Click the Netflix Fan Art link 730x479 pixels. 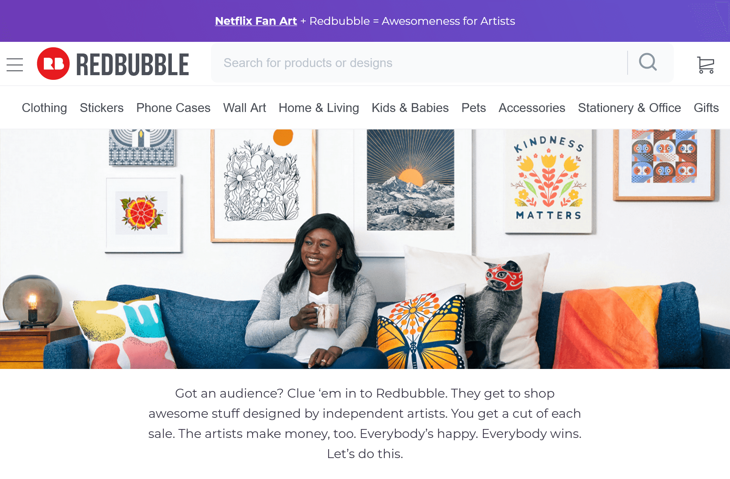tap(256, 21)
